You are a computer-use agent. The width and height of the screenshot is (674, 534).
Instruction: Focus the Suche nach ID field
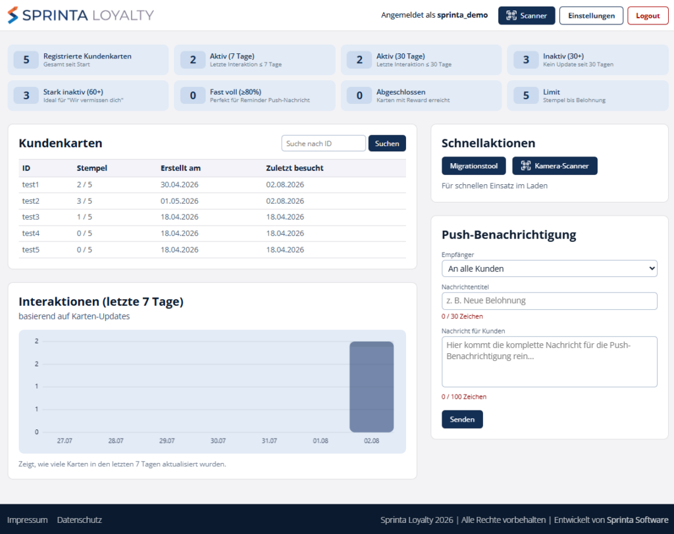pos(323,143)
